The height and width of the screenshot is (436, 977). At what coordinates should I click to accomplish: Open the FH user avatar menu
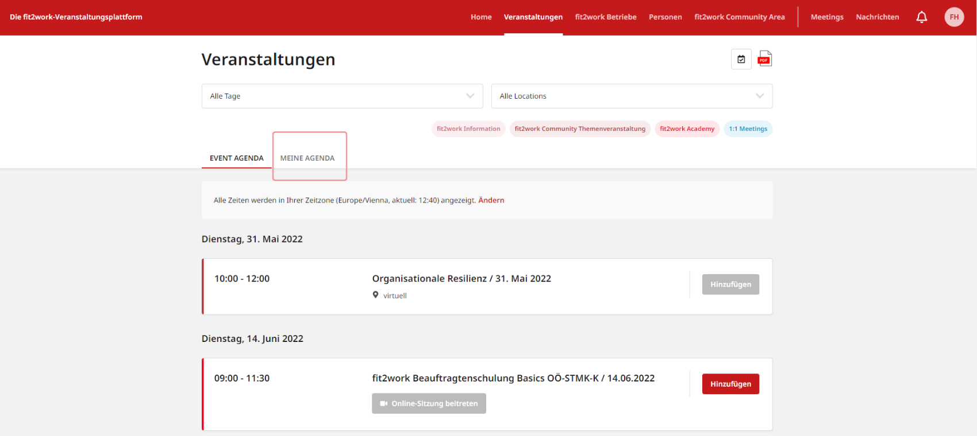pyautogui.click(x=954, y=17)
